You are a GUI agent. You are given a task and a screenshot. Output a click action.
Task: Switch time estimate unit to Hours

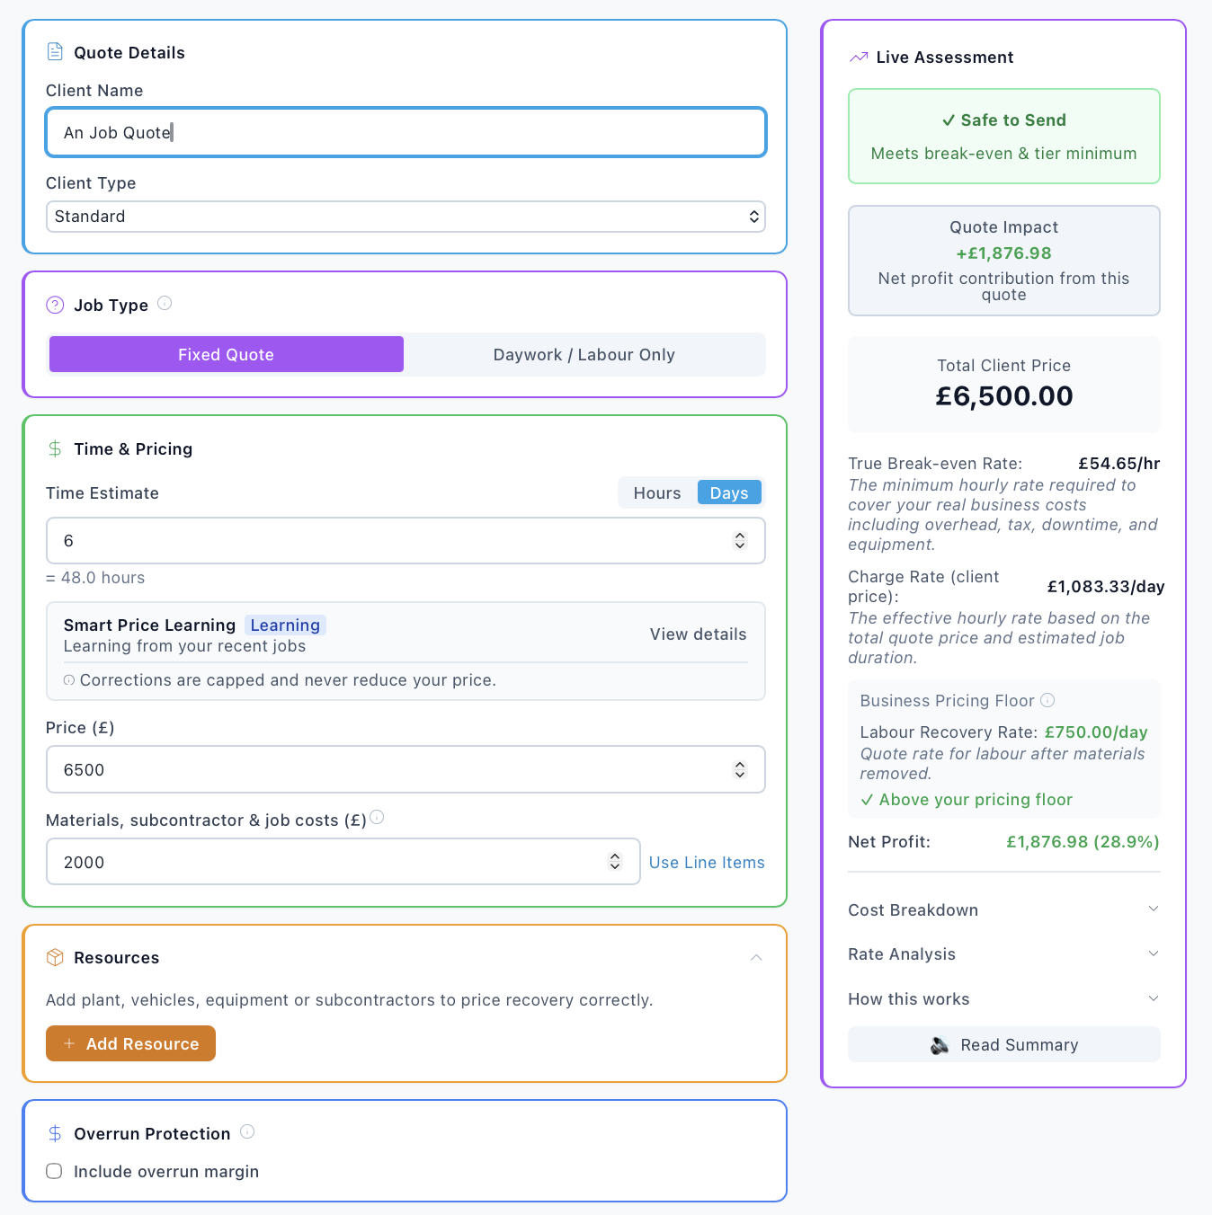(657, 492)
